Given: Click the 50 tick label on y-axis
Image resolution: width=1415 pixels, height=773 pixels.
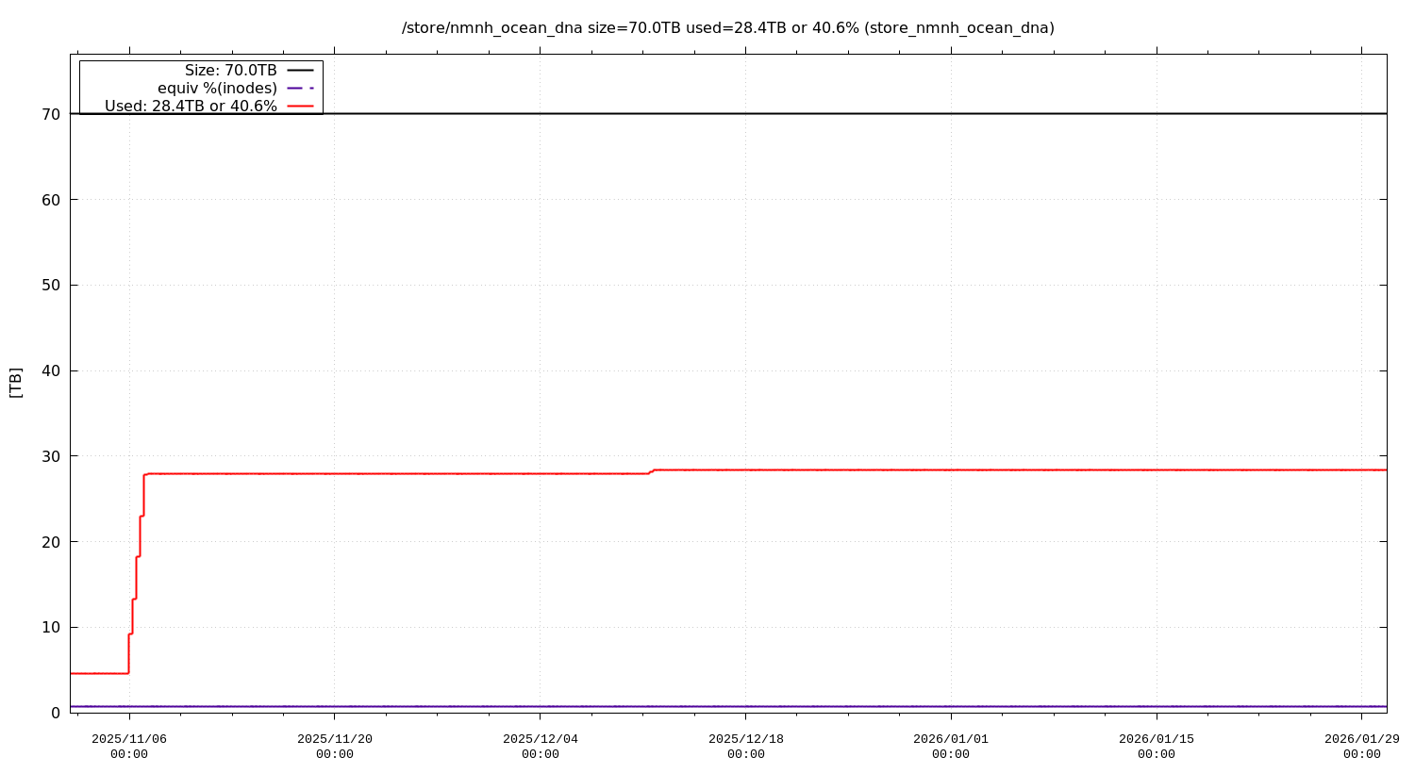Looking at the screenshot, I should 51,286.
